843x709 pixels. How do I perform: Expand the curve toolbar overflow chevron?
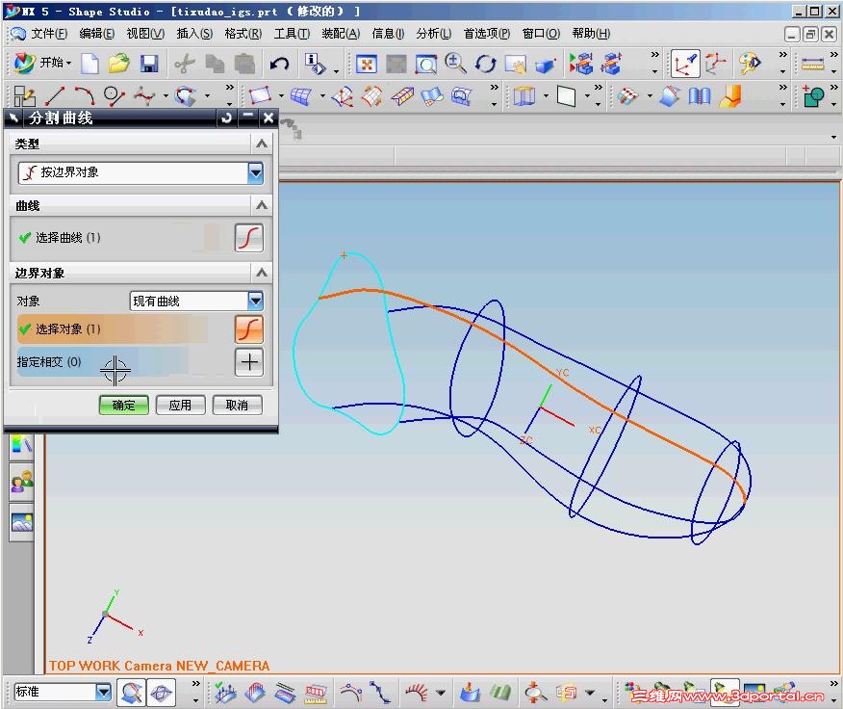pos(230,88)
